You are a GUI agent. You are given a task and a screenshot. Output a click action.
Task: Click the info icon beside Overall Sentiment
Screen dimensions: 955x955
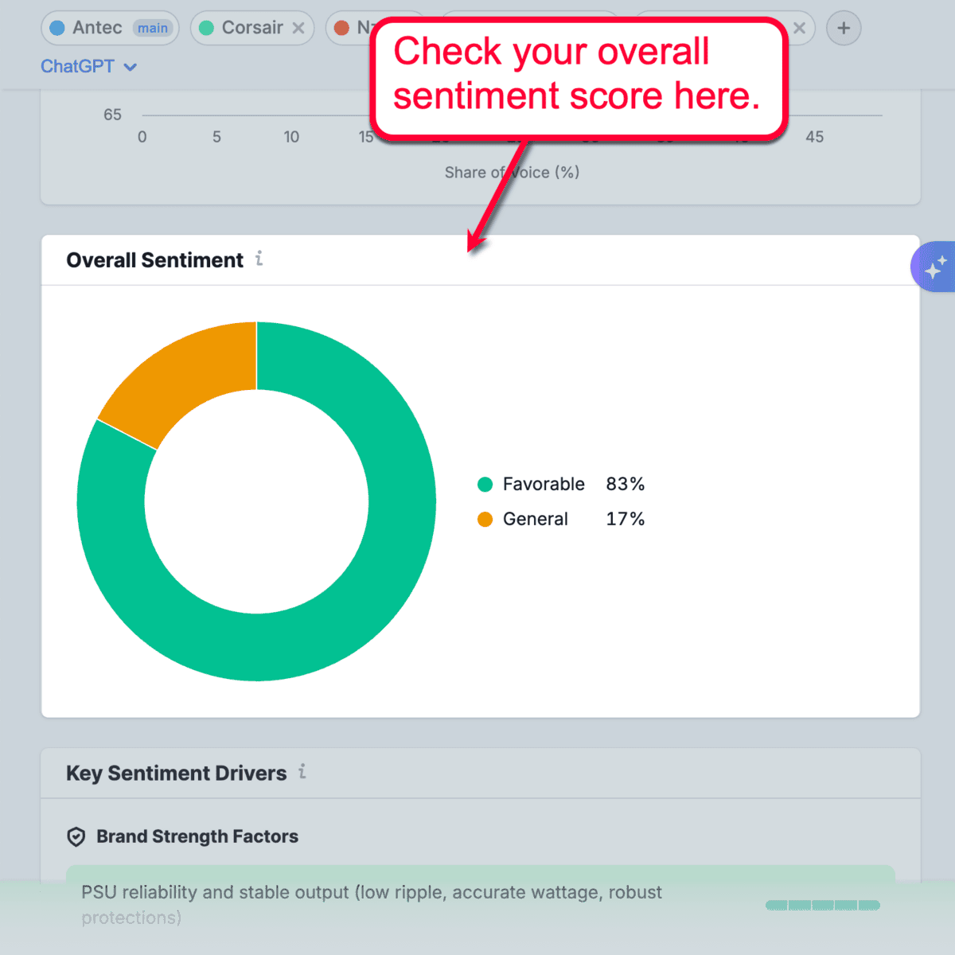click(259, 259)
